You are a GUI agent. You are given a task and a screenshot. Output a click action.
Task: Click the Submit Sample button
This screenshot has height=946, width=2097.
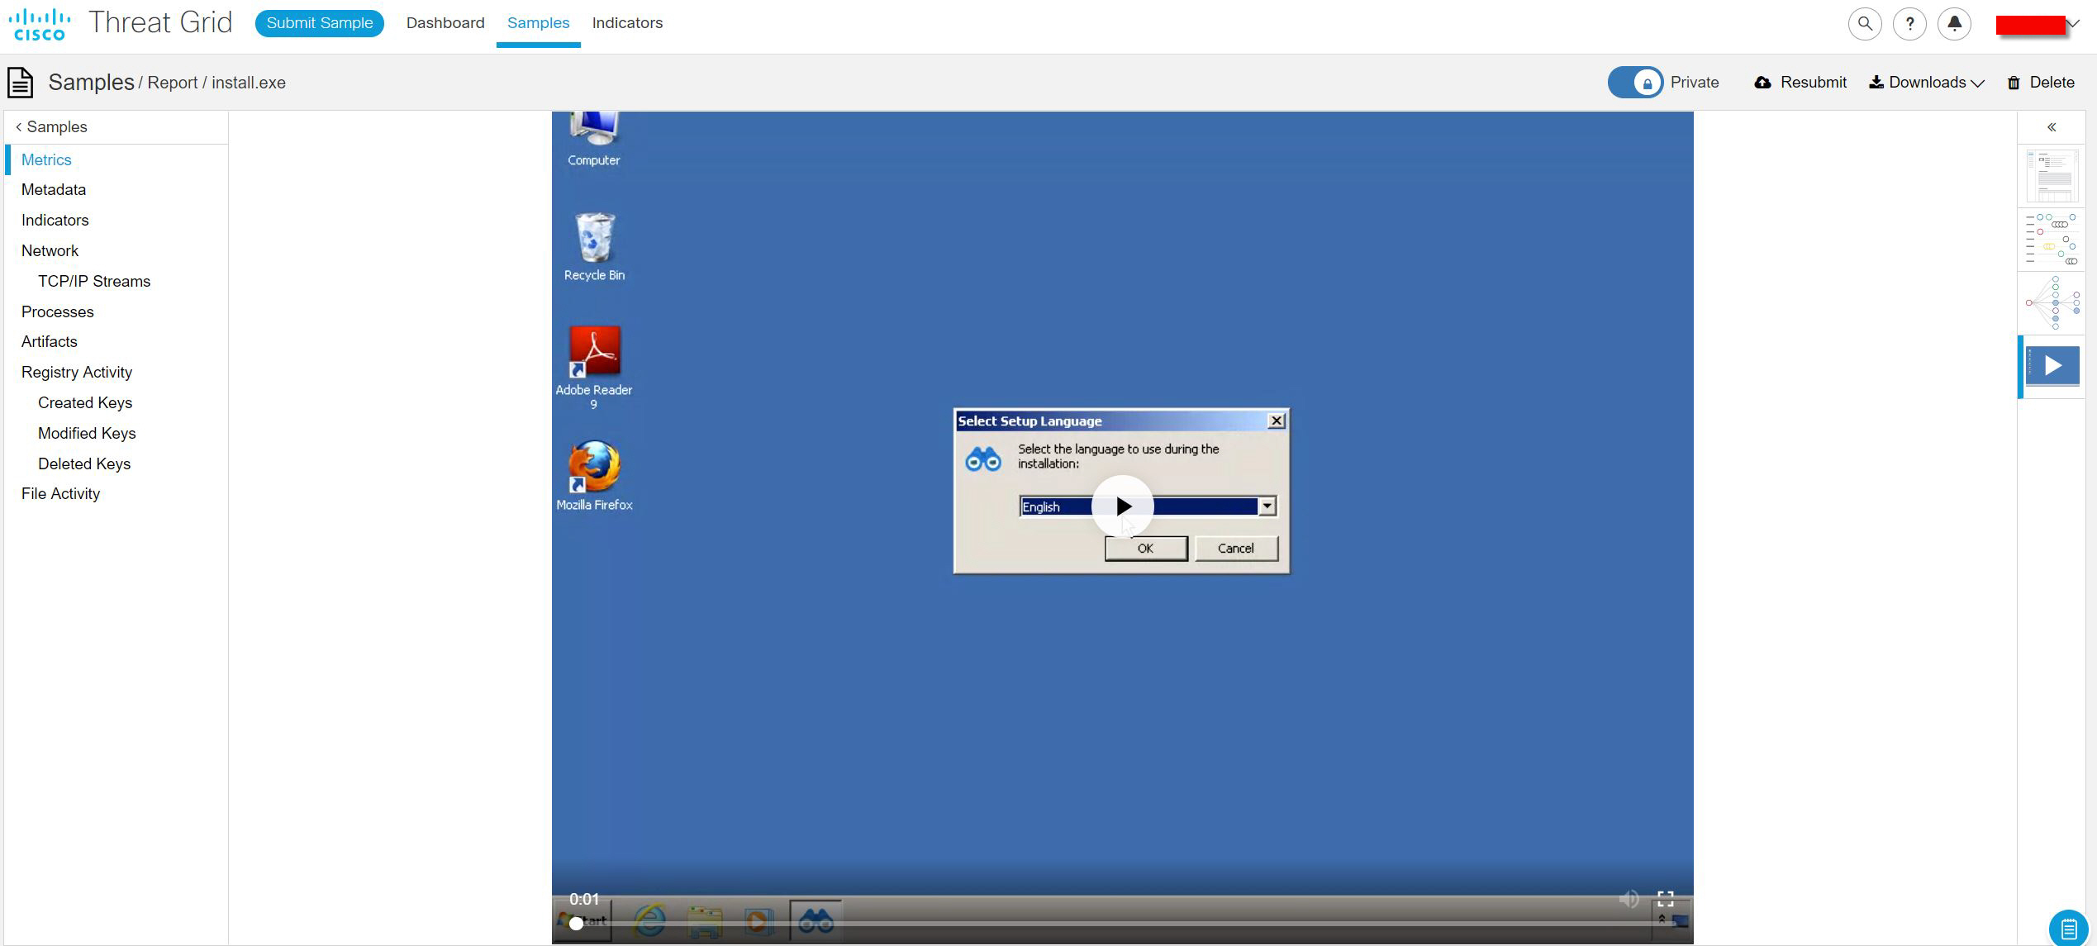tap(319, 23)
